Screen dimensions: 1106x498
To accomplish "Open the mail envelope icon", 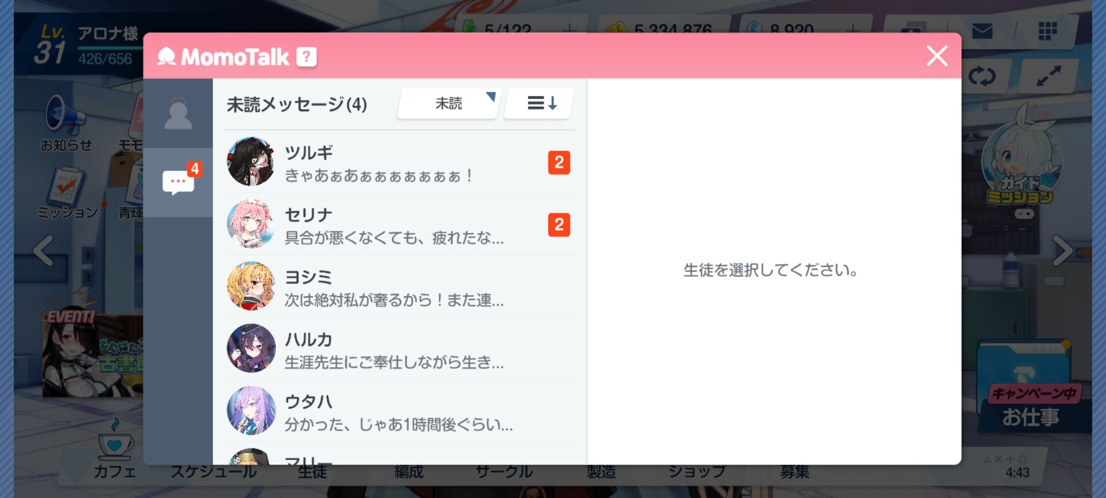I will [x=982, y=31].
